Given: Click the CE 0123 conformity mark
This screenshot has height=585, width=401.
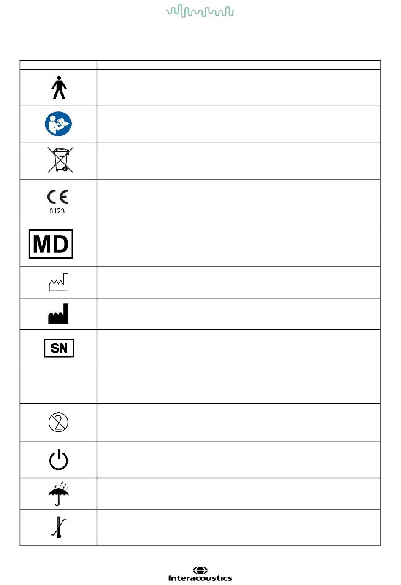Looking at the screenshot, I should (57, 202).
